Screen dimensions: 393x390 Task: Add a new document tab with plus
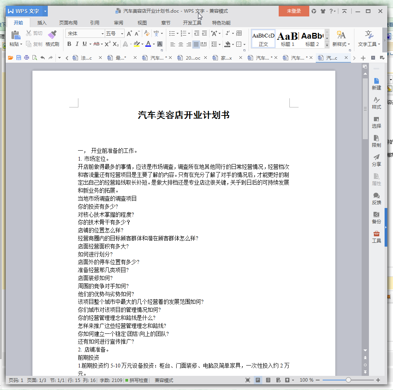point(363,58)
